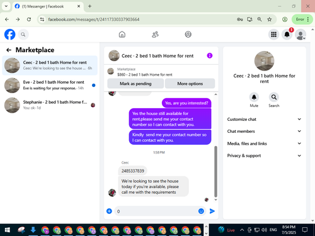Screen dimensions: 315x236
Task: Click the chat scrollbar thumb
Action: coord(215,172)
